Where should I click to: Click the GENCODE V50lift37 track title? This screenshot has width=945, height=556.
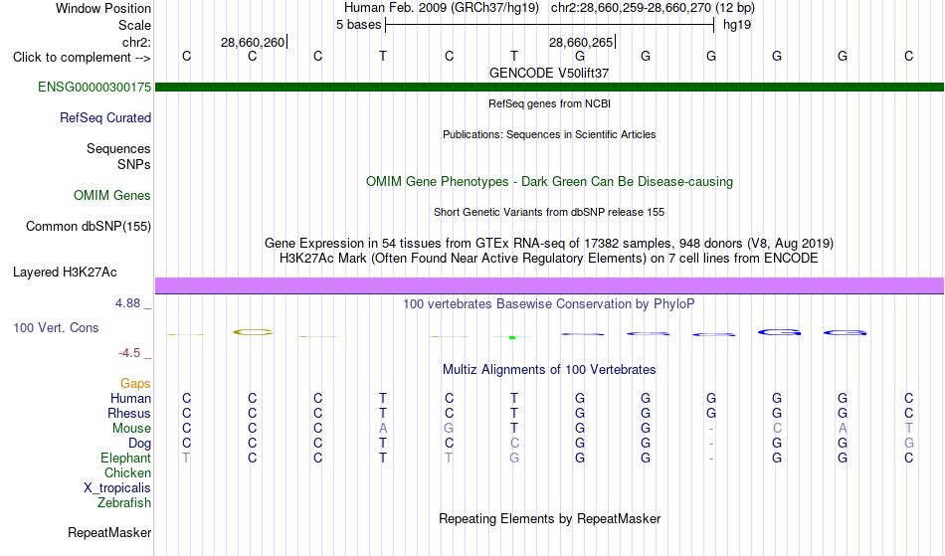tap(549, 73)
